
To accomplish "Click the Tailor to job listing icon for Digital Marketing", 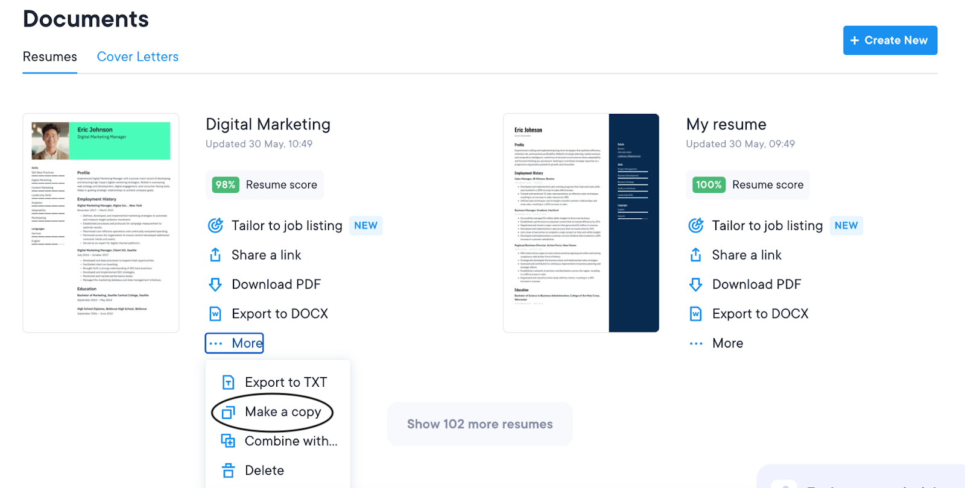I will click(215, 225).
